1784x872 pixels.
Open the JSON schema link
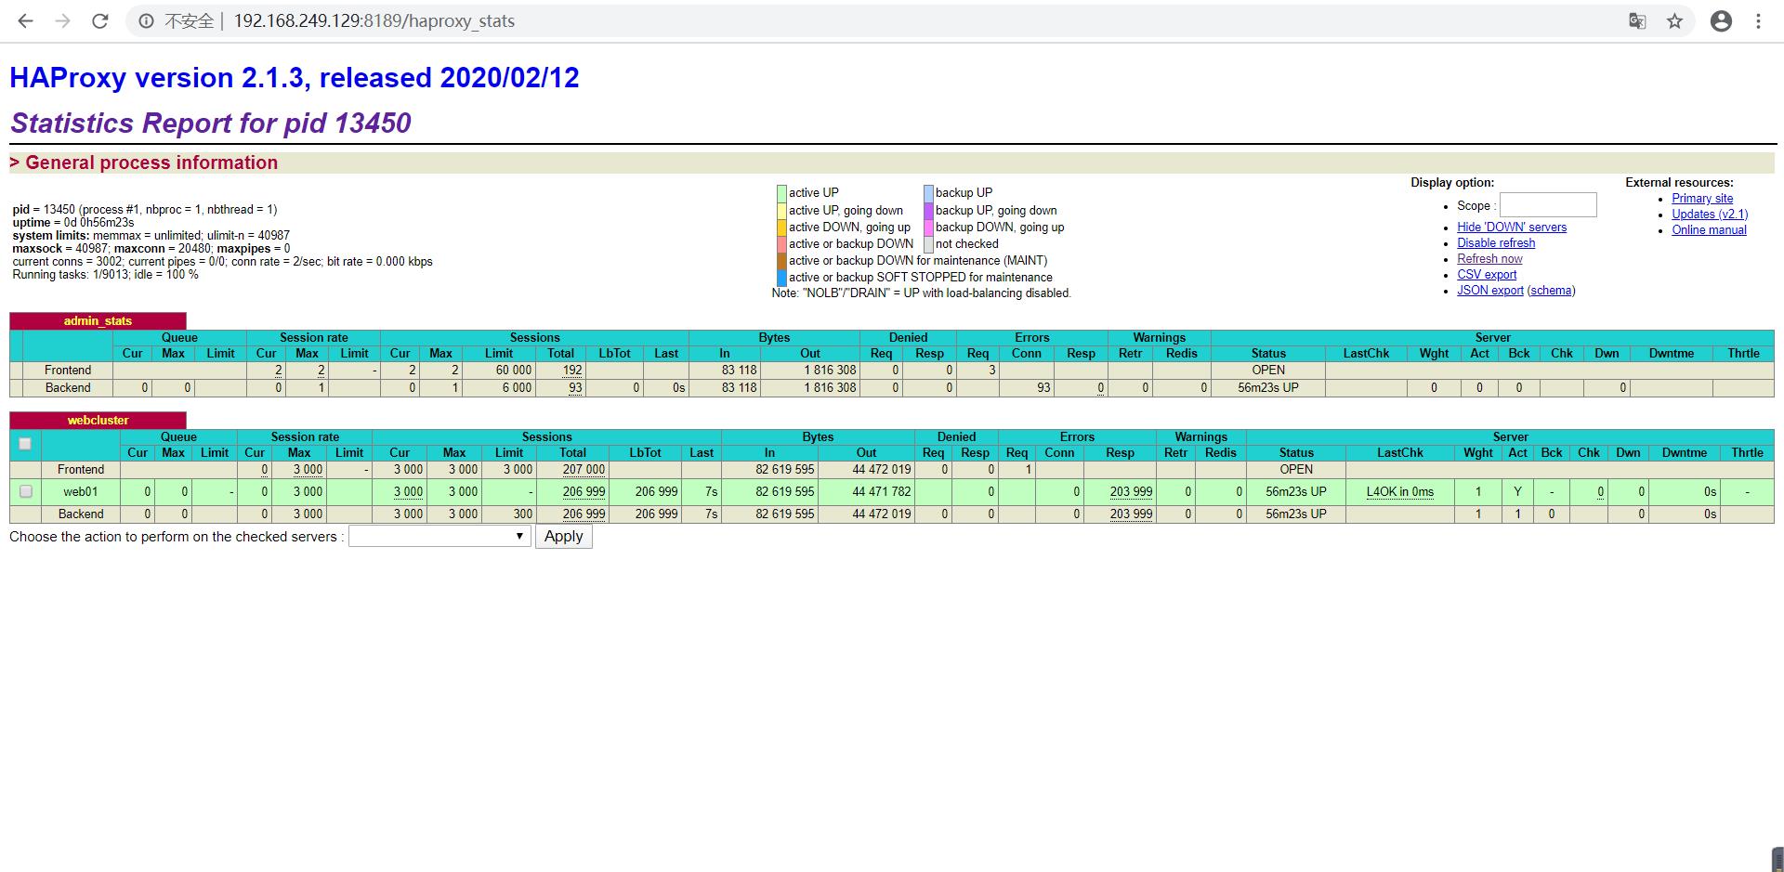1551,291
